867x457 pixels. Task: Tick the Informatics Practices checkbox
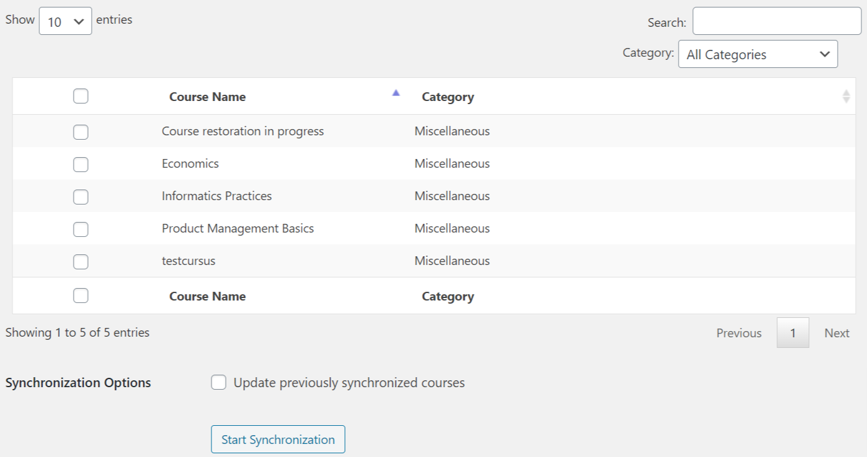coord(80,197)
